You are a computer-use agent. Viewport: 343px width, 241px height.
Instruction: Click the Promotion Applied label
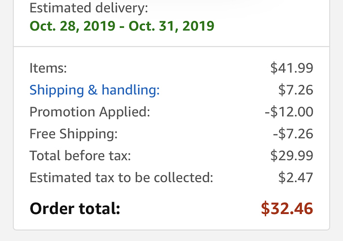pos(90,112)
